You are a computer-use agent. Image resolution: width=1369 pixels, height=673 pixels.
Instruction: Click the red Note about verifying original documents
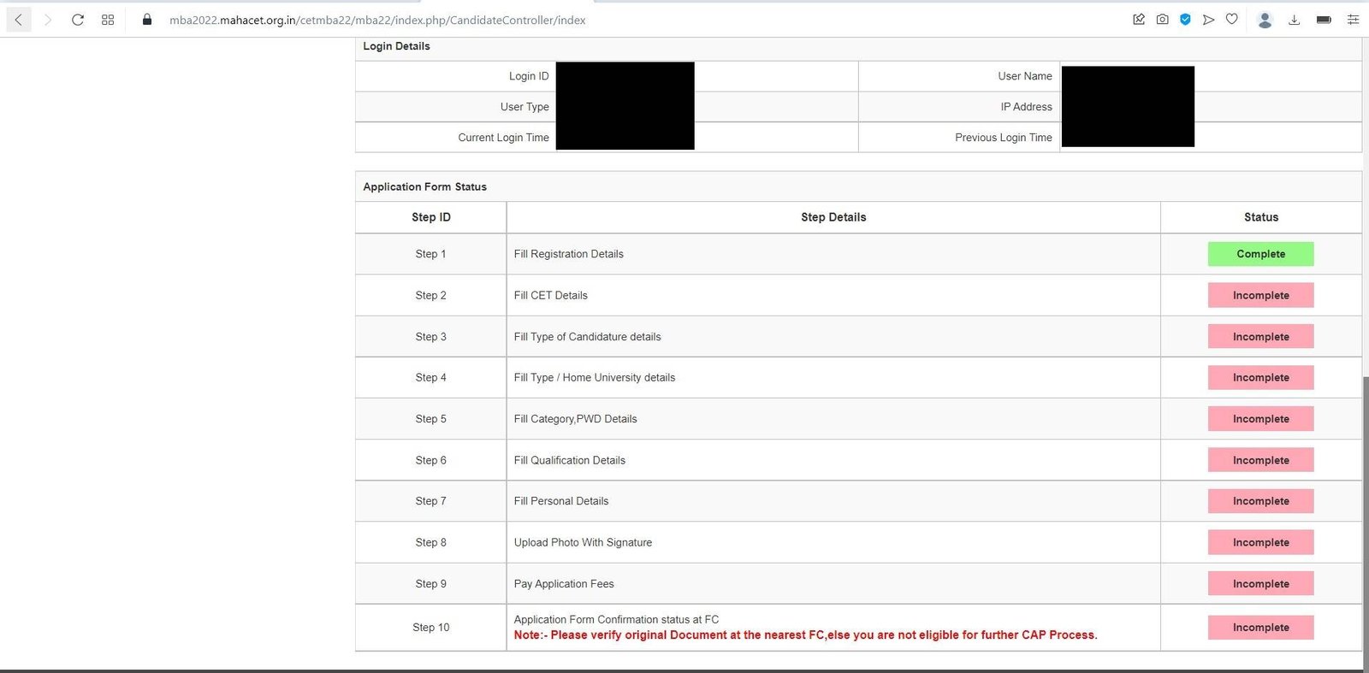click(x=805, y=635)
